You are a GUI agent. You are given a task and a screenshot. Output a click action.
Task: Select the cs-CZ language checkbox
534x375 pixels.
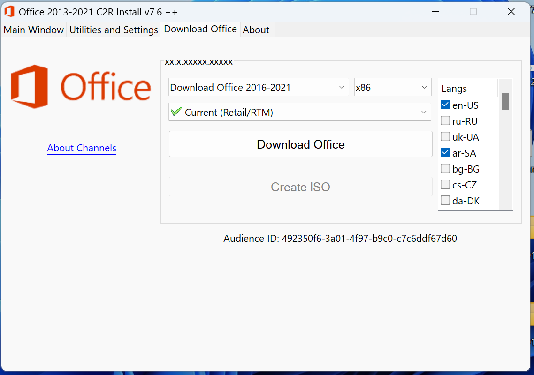pyautogui.click(x=445, y=184)
